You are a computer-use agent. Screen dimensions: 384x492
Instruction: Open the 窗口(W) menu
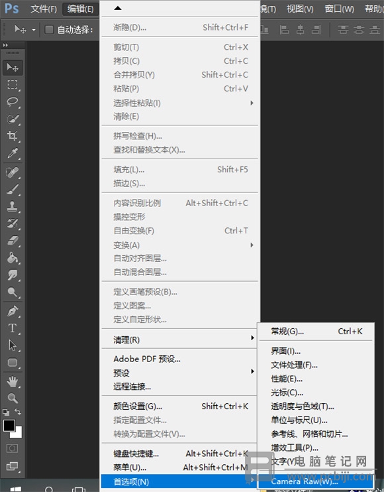pos(339,9)
